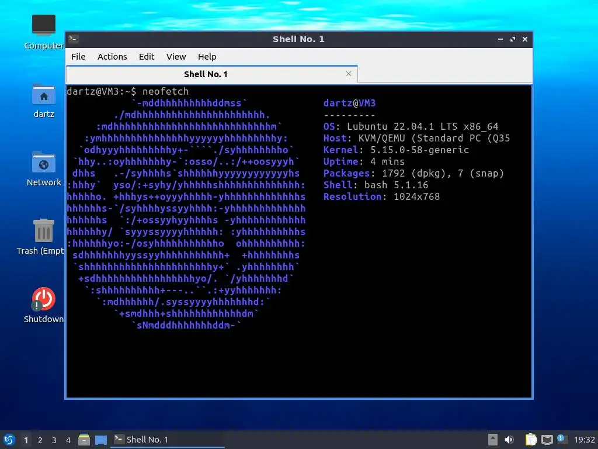Open the Actions menu
The height and width of the screenshot is (449, 598).
pyautogui.click(x=112, y=57)
